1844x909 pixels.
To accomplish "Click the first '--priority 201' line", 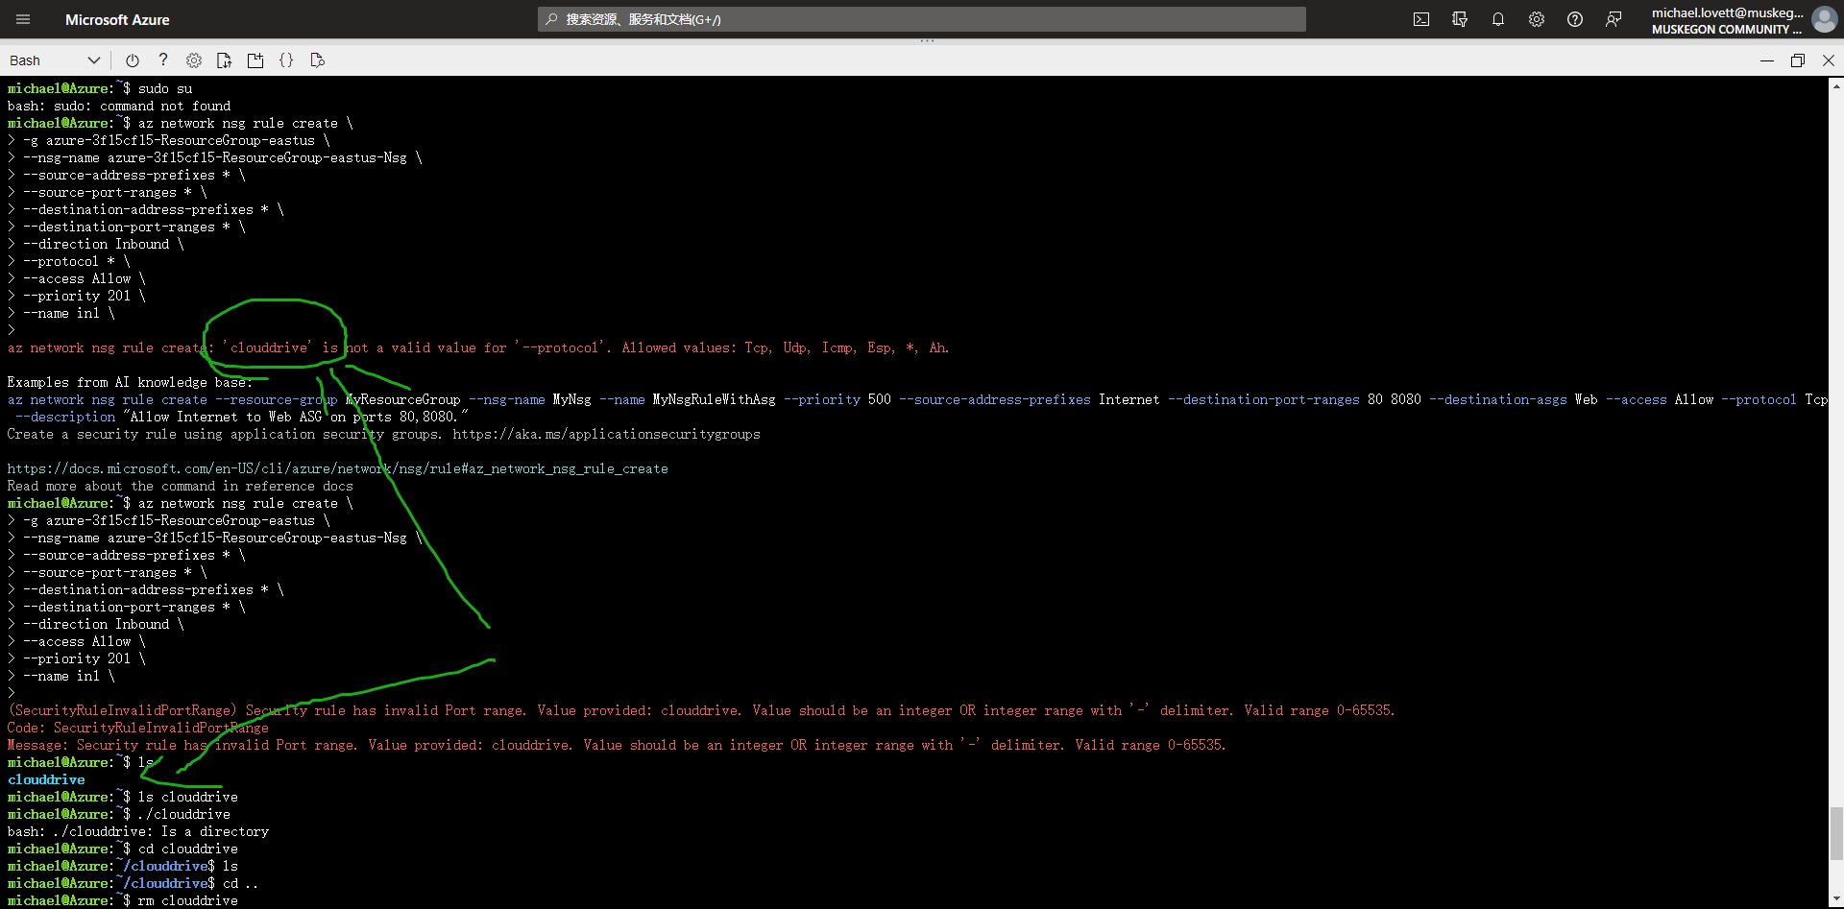I will [x=77, y=296].
